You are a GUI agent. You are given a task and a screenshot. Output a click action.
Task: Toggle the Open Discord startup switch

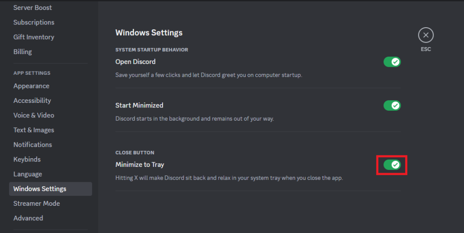pyautogui.click(x=392, y=62)
